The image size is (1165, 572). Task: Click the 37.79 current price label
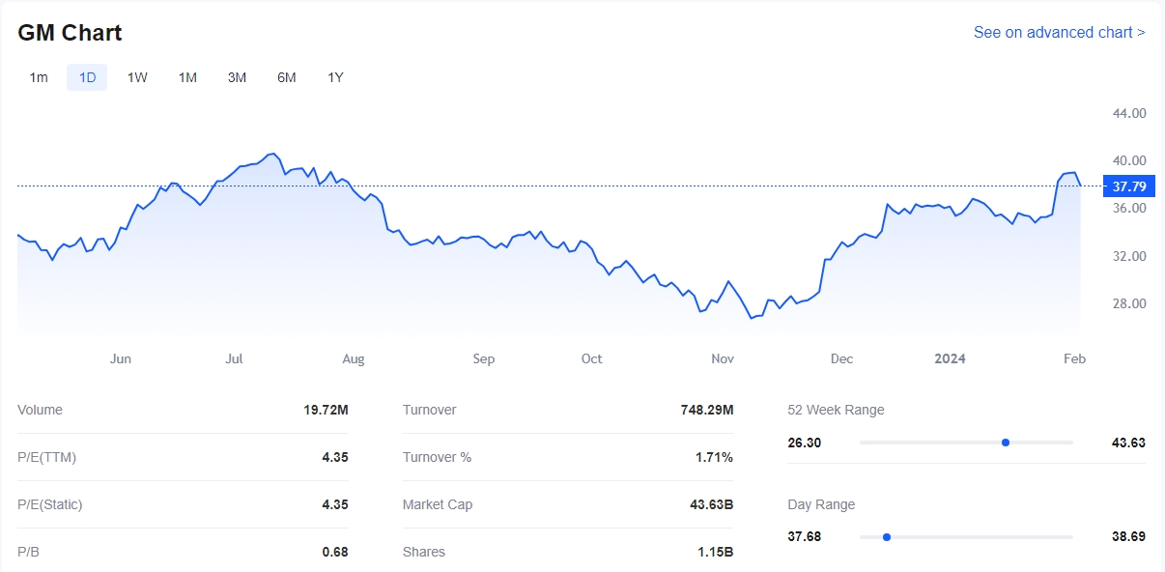[1128, 186]
